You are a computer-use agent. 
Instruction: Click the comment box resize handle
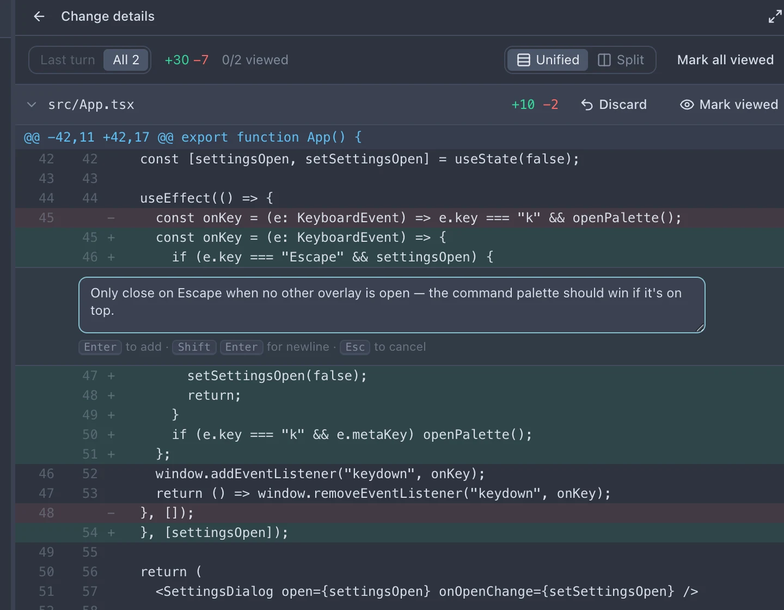(700, 327)
